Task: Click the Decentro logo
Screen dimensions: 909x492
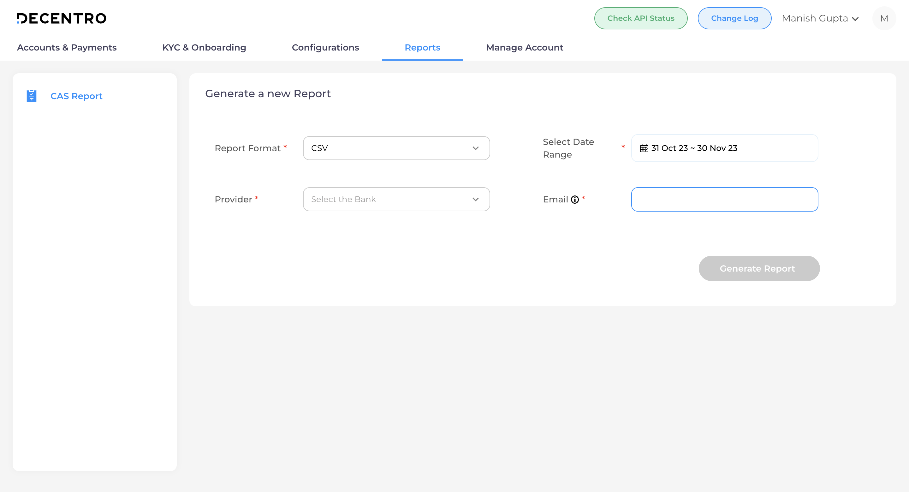Action: coord(62,18)
